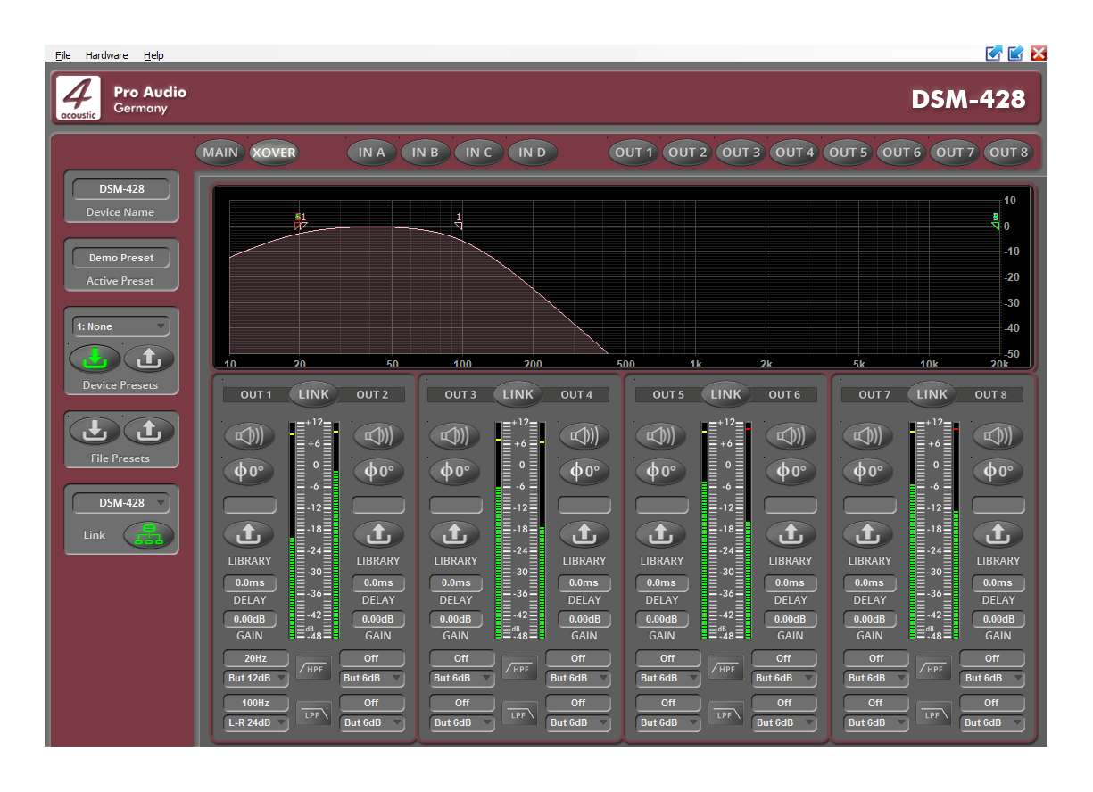This screenshot has width=1093, height=792.
Task: Click first blue edit icon in title bar
Action: point(994,54)
